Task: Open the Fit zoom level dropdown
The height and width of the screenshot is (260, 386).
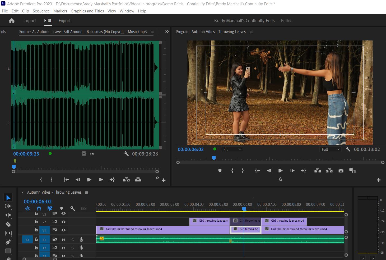Action: (x=232, y=149)
